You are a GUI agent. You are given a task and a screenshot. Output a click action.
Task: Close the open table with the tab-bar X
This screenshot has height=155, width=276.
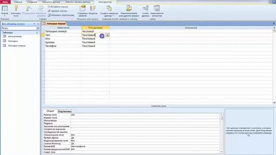(274, 24)
